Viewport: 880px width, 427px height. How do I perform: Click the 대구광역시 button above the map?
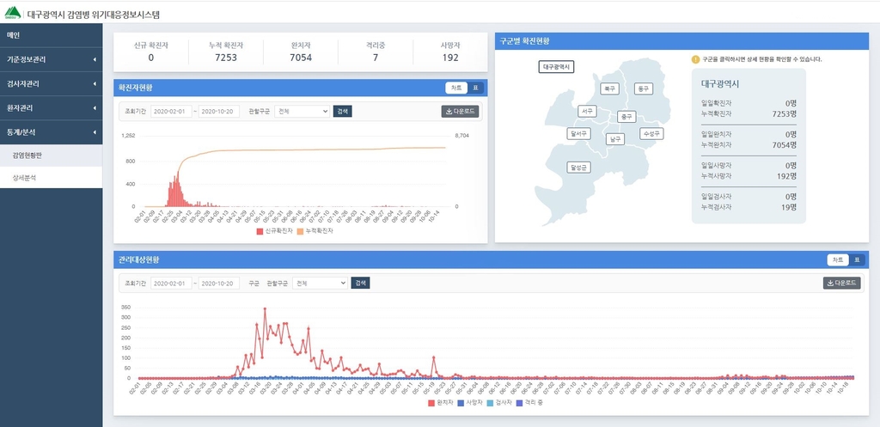click(x=557, y=67)
